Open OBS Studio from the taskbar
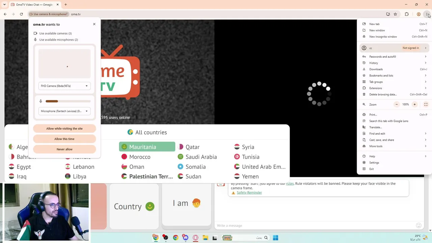Screen dimensions: 432x243 tap(165, 238)
